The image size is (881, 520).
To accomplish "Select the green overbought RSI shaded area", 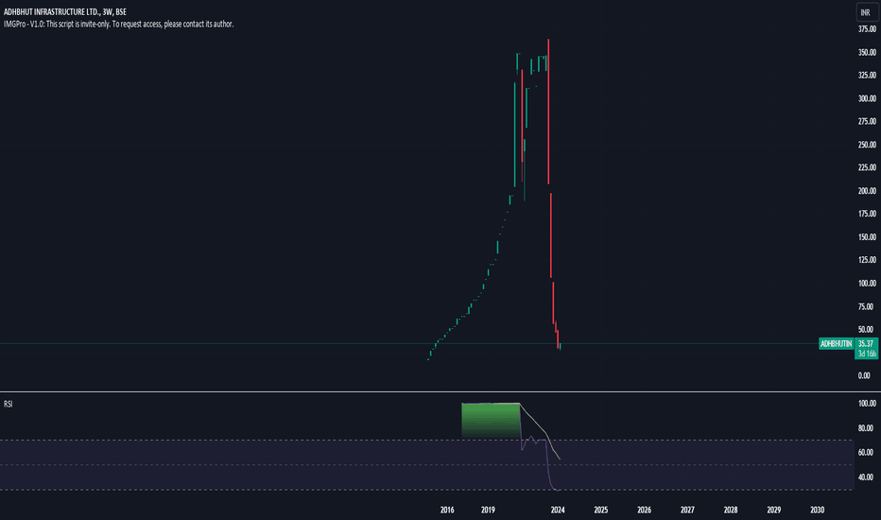I will click(x=491, y=421).
